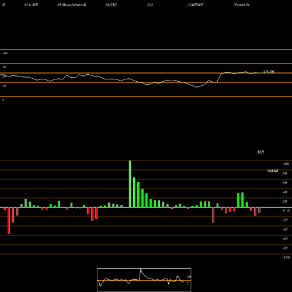Click the MR axis label -100
This screenshot has height=292, width=292.
286,258
